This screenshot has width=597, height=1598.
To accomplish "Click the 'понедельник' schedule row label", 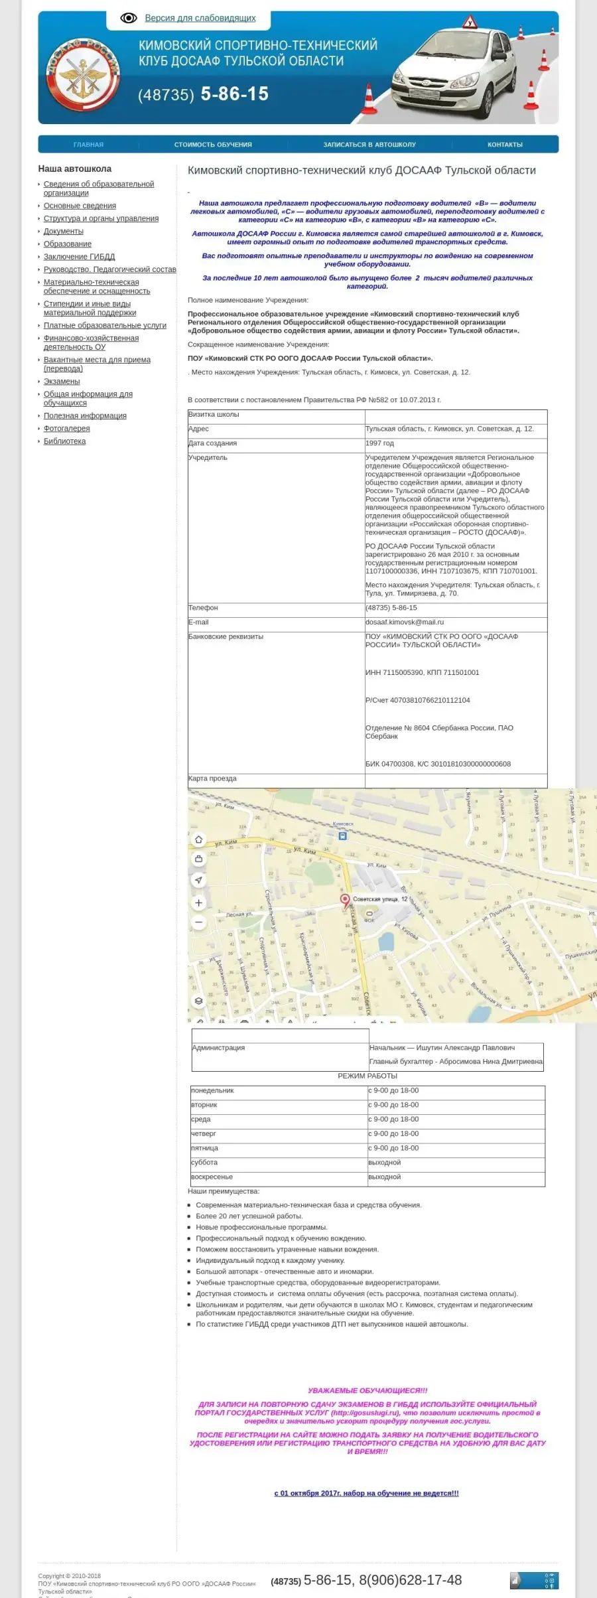I will click(212, 1090).
